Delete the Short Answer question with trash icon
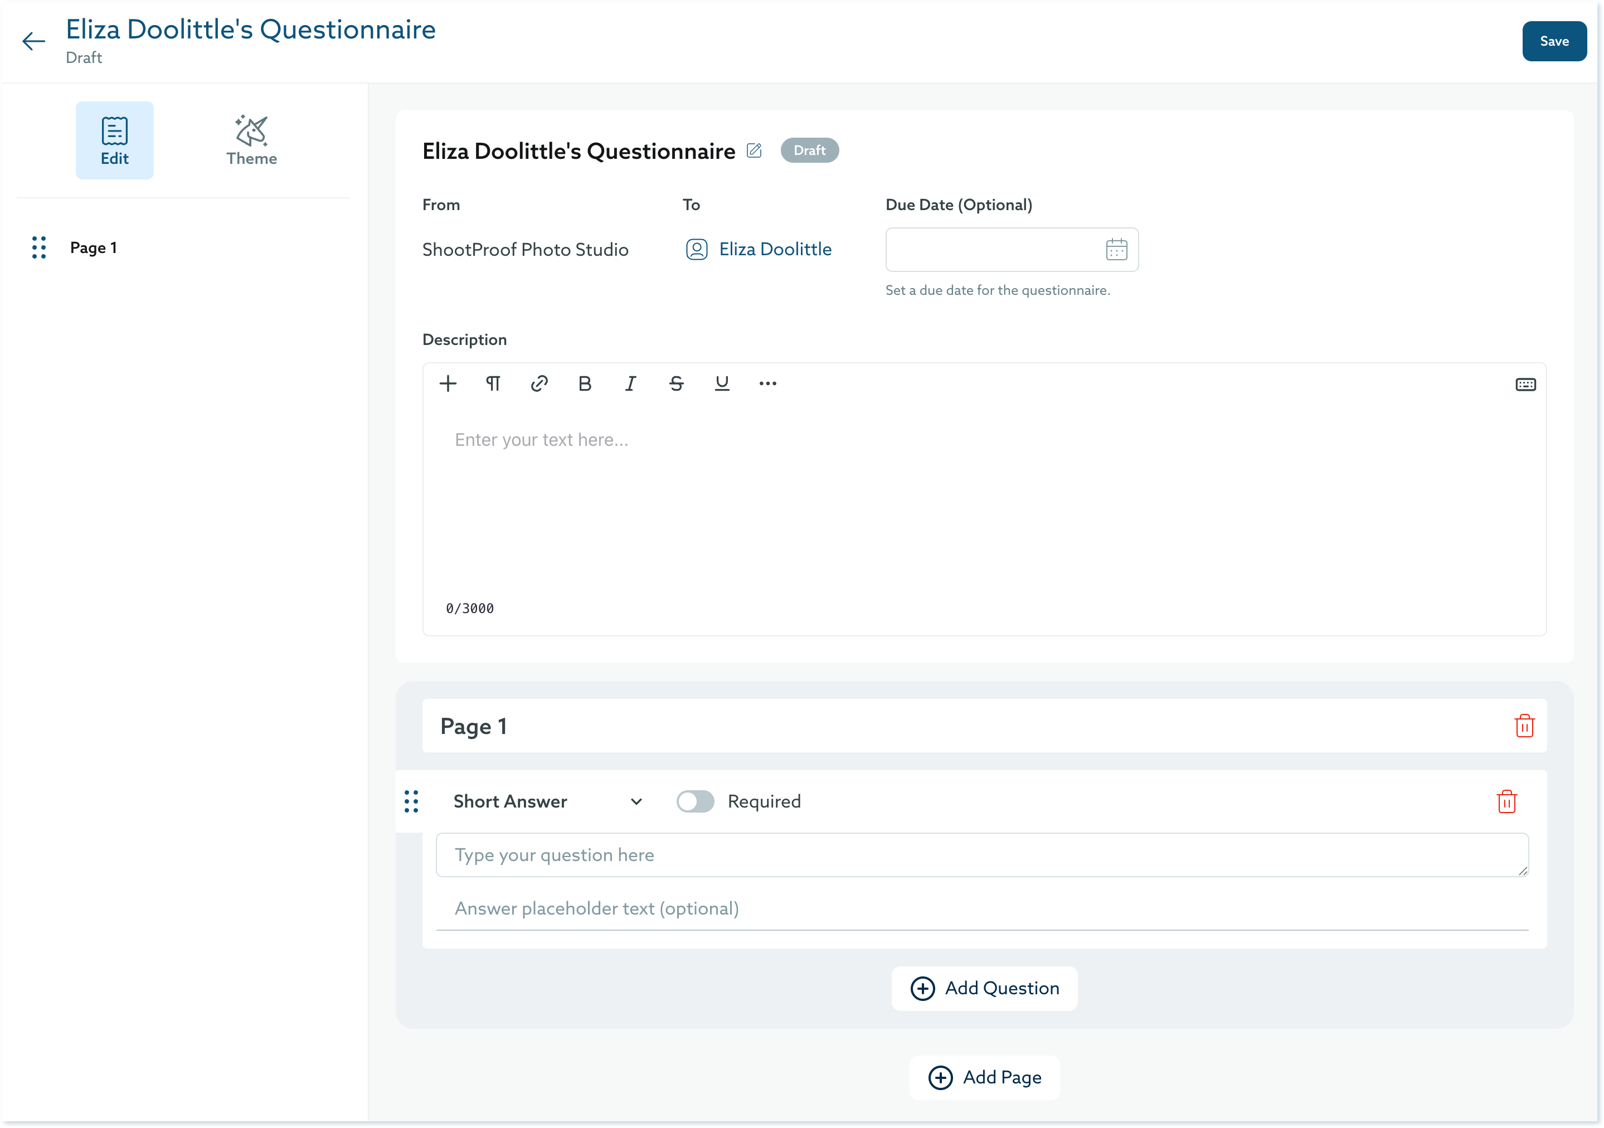Viewport: 1604px width, 1128px height. pos(1506,801)
